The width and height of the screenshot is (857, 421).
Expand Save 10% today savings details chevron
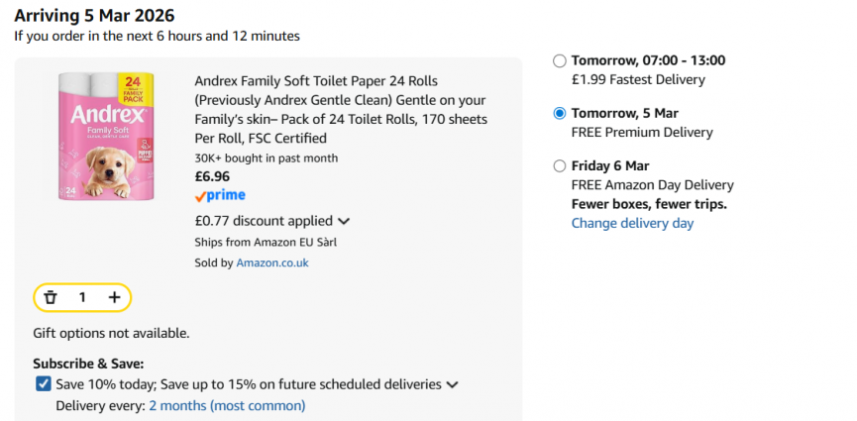coord(452,384)
